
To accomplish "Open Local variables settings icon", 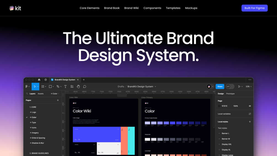I will coord(250,114).
